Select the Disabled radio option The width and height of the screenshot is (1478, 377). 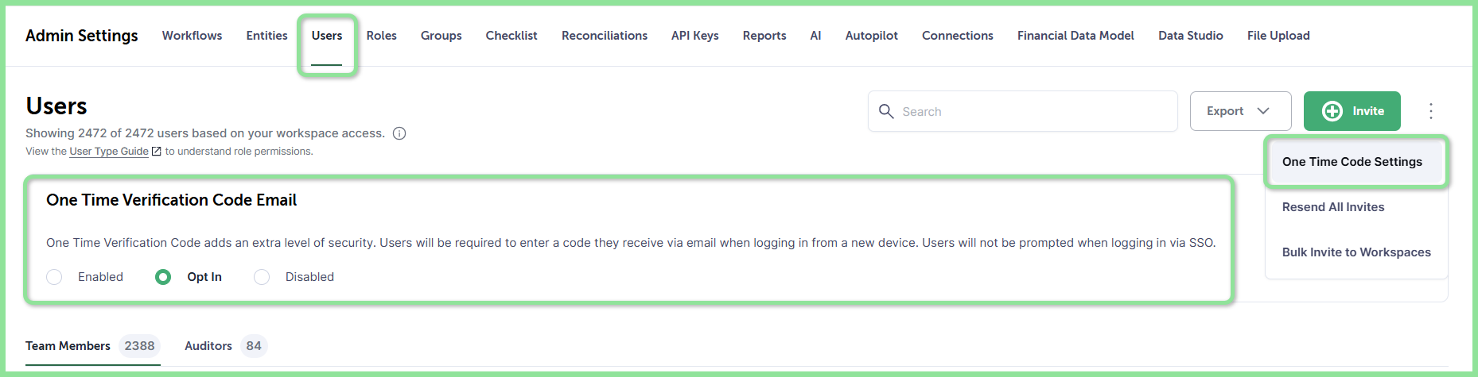click(x=262, y=277)
